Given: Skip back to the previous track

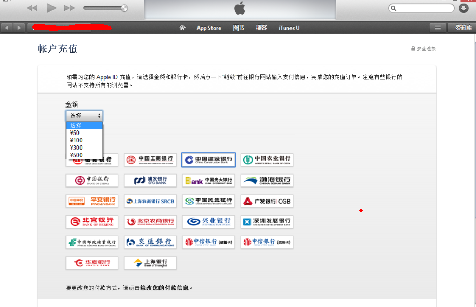Looking at the screenshot, I should click(32, 8).
